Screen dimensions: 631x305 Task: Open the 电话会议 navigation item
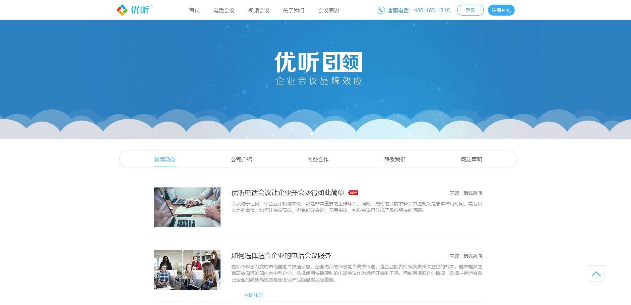[x=224, y=10]
